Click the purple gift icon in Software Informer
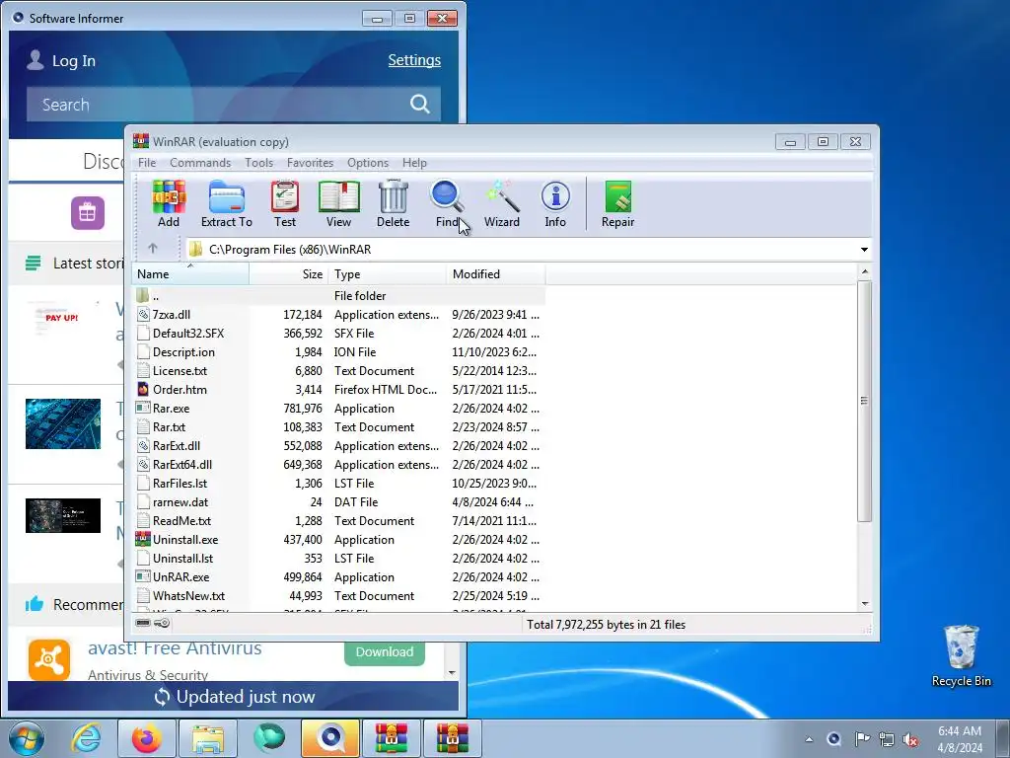The width and height of the screenshot is (1010, 758). coord(88,213)
